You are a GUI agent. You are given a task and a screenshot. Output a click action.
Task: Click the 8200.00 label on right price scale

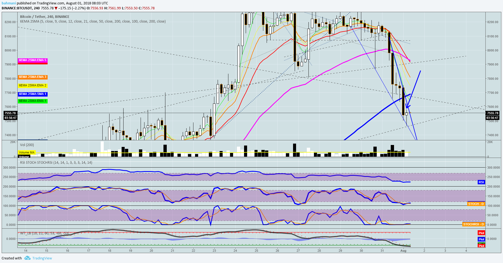point(493,22)
